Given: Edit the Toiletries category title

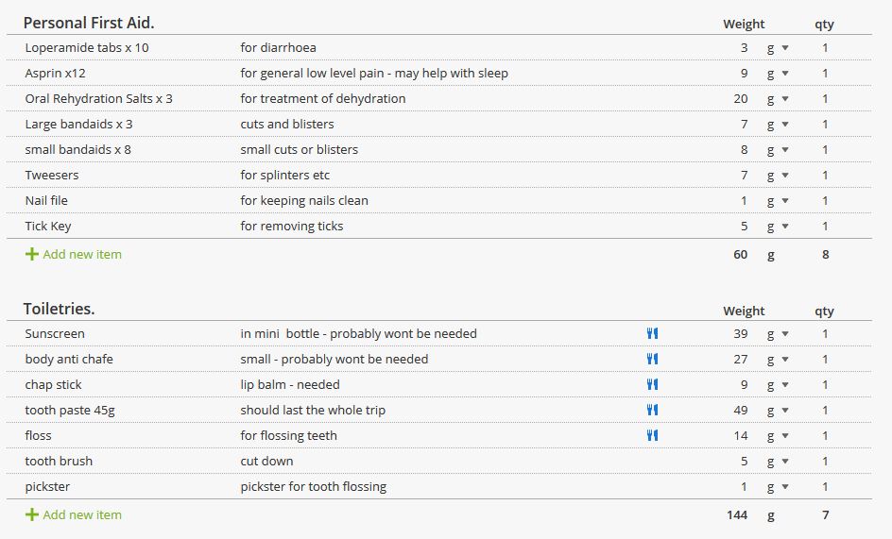Looking at the screenshot, I should point(60,309).
